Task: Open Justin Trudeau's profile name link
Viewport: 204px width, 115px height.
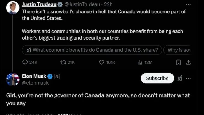Action: [39, 5]
